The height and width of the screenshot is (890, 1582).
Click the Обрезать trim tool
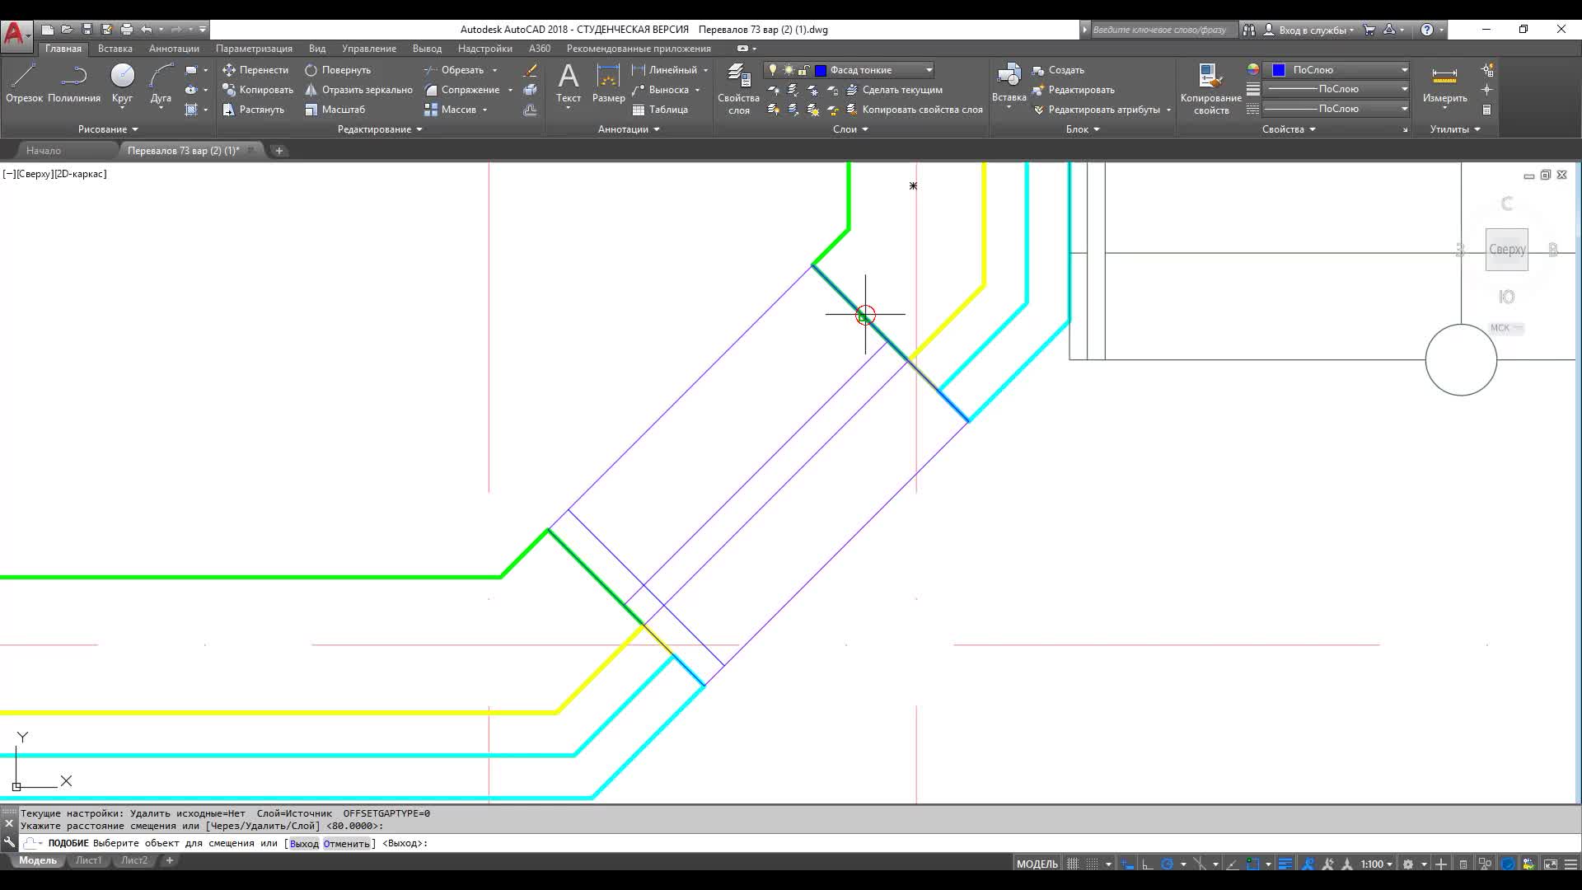click(453, 70)
